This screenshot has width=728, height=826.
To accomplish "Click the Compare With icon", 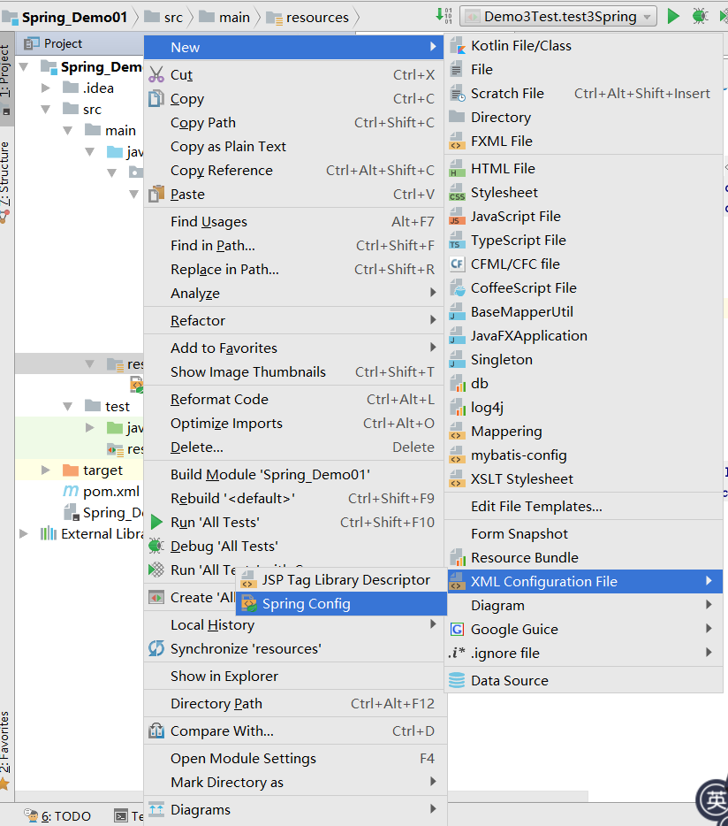I will [x=156, y=730].
